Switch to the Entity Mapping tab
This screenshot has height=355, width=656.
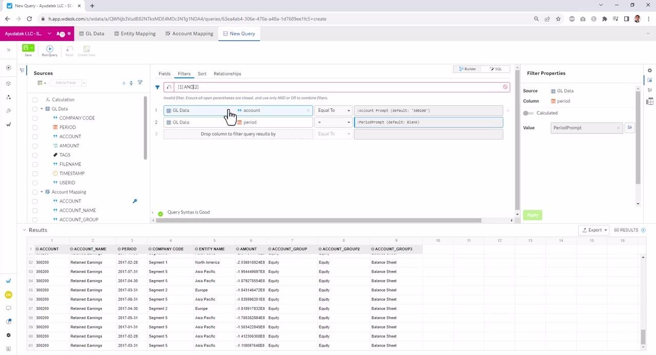coord(134,33)
